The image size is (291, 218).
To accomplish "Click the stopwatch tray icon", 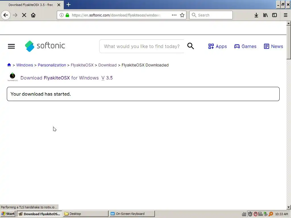I will point(250,214).
